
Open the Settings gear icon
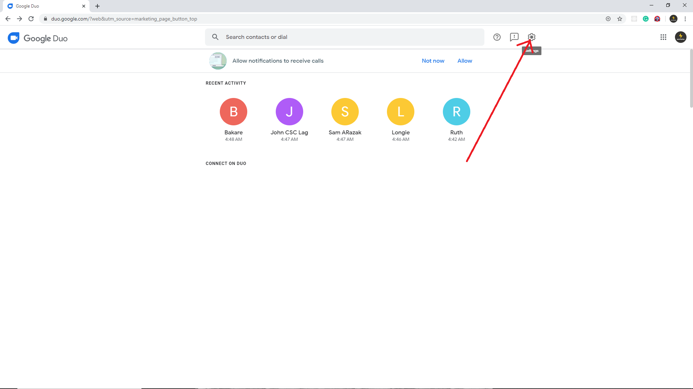tap(531, 37)
